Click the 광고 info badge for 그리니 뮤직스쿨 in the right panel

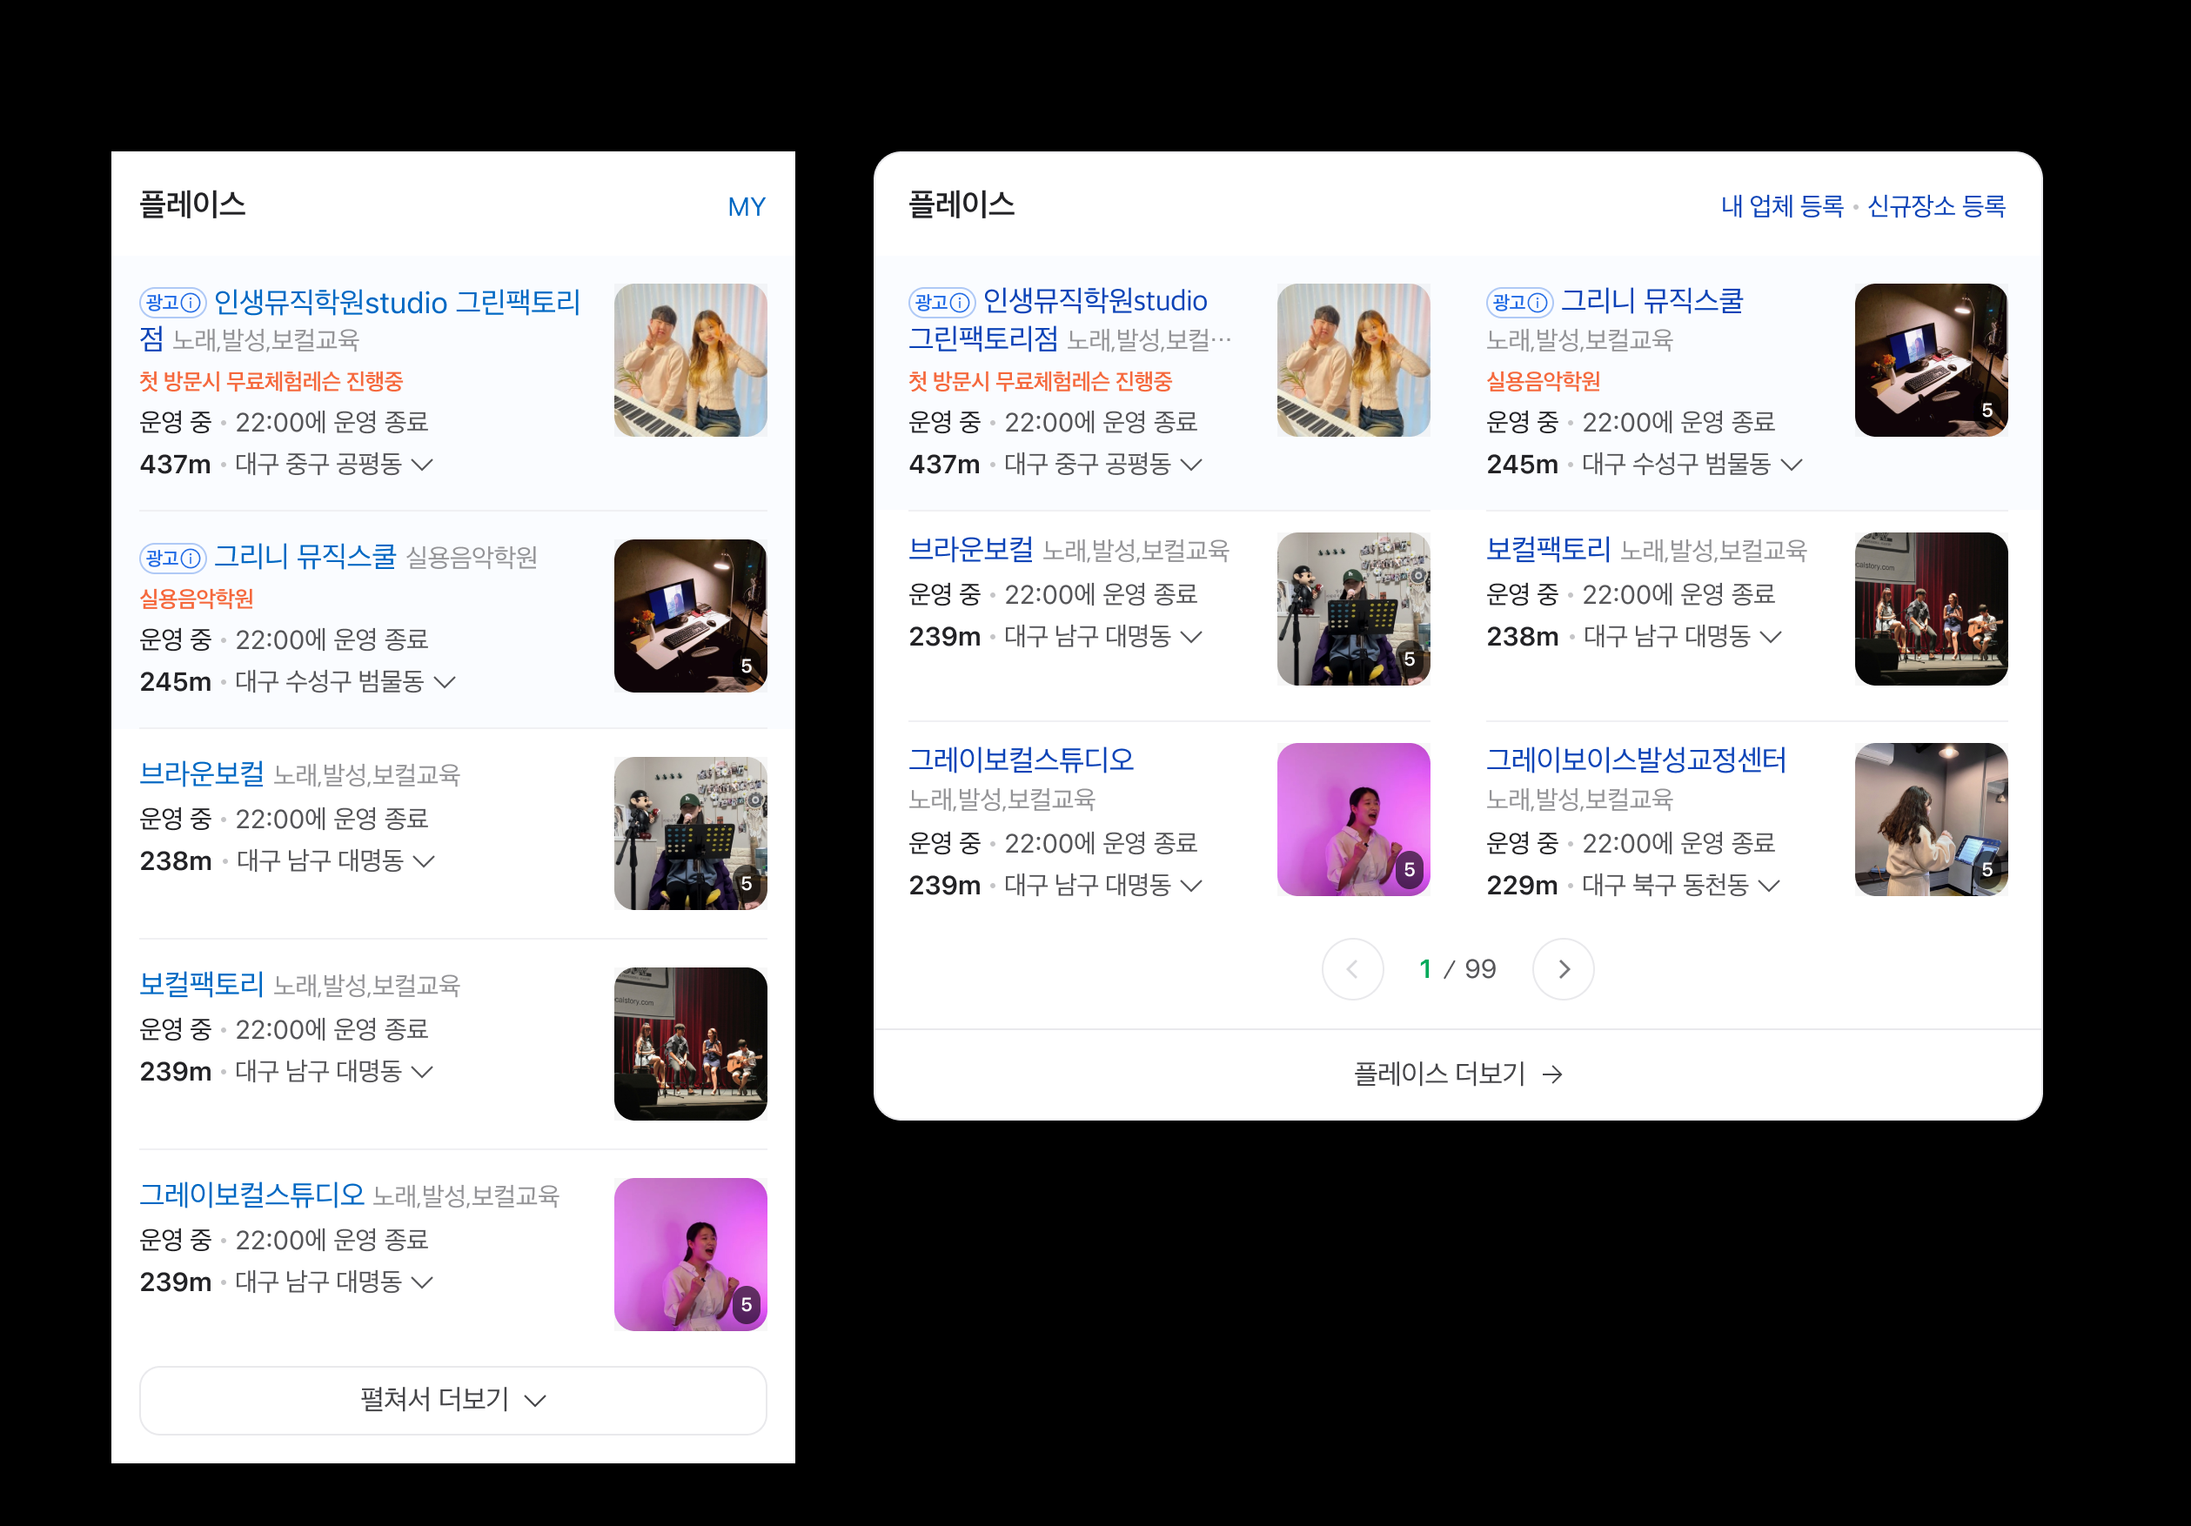[x=1537, y=304]
